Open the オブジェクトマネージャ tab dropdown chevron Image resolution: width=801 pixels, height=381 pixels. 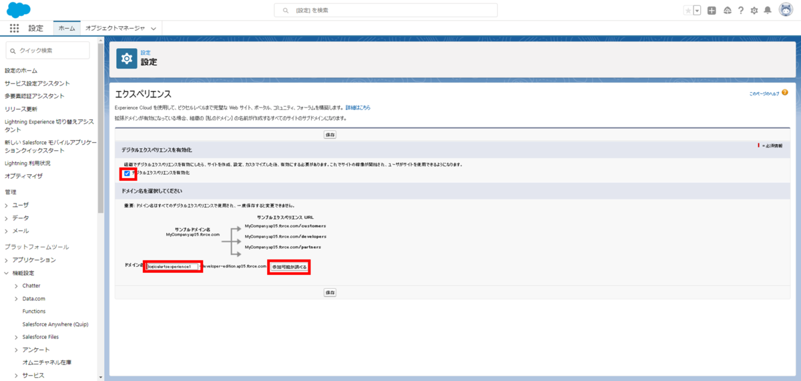pyautogui.click(x=154, y=29)
